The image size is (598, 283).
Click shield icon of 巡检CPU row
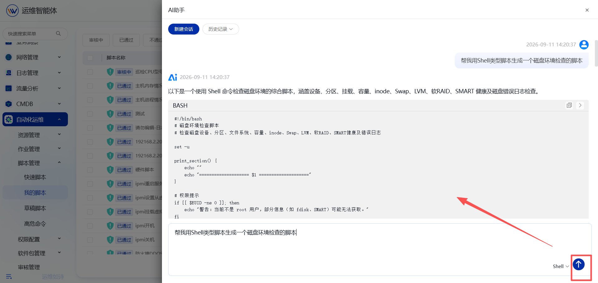coord(110,72)
